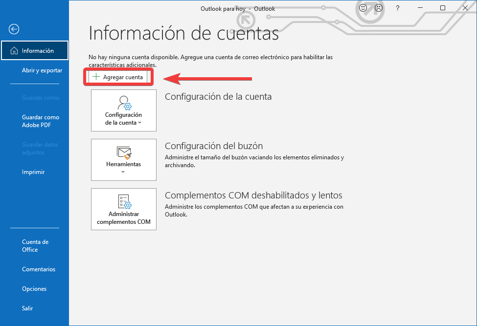The image size is (477, 326).
Task: Click Salir to exit Outlook
Action: click(x=27, y=308)
